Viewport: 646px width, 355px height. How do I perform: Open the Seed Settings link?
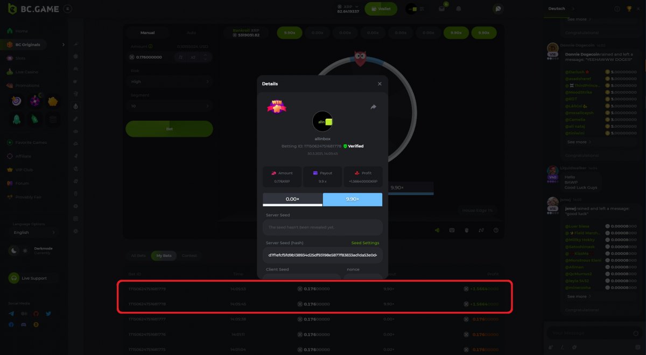[365, 243]
